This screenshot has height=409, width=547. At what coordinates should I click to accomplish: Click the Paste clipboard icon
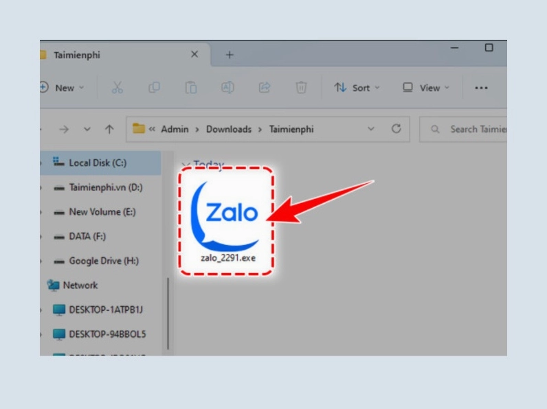point(191,87)
